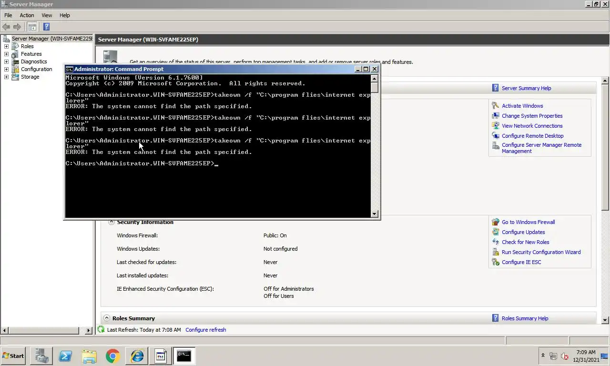Viewport: 610px width, 366px height.
Task: Expand the Configuration tree node
Action: point(6,69)
